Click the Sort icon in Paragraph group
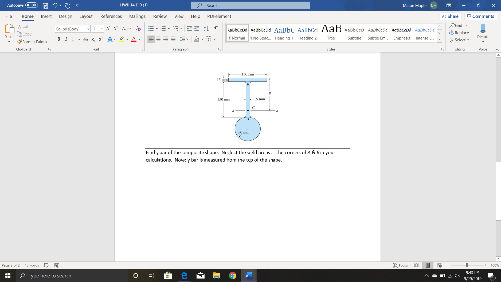501x282 pixels. (206, 29)
